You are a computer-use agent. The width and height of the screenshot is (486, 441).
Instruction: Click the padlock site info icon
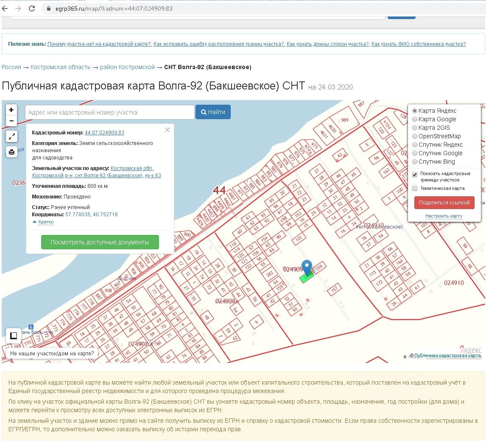click(49, 8)
